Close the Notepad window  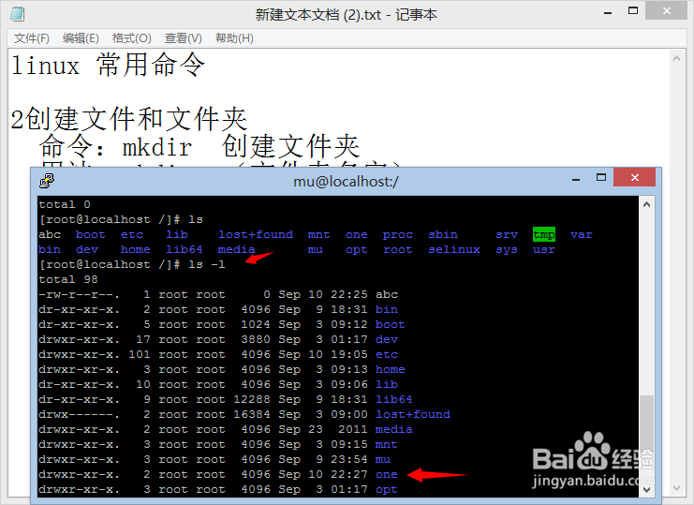666,10
